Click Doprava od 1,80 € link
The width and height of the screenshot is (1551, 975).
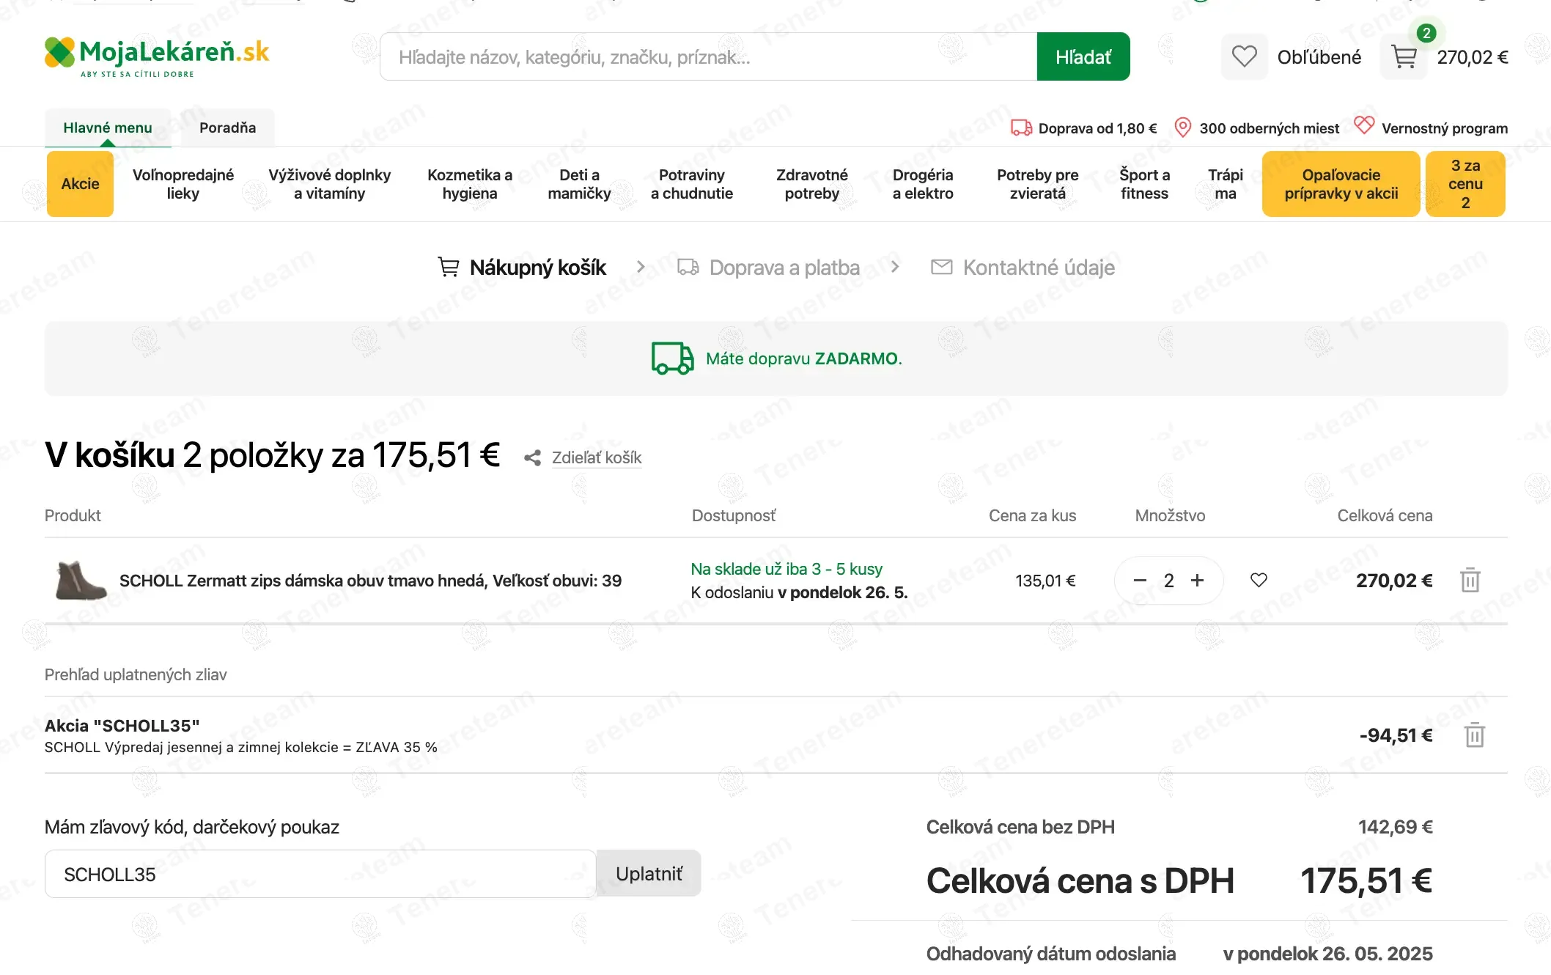pos(1098,128)
